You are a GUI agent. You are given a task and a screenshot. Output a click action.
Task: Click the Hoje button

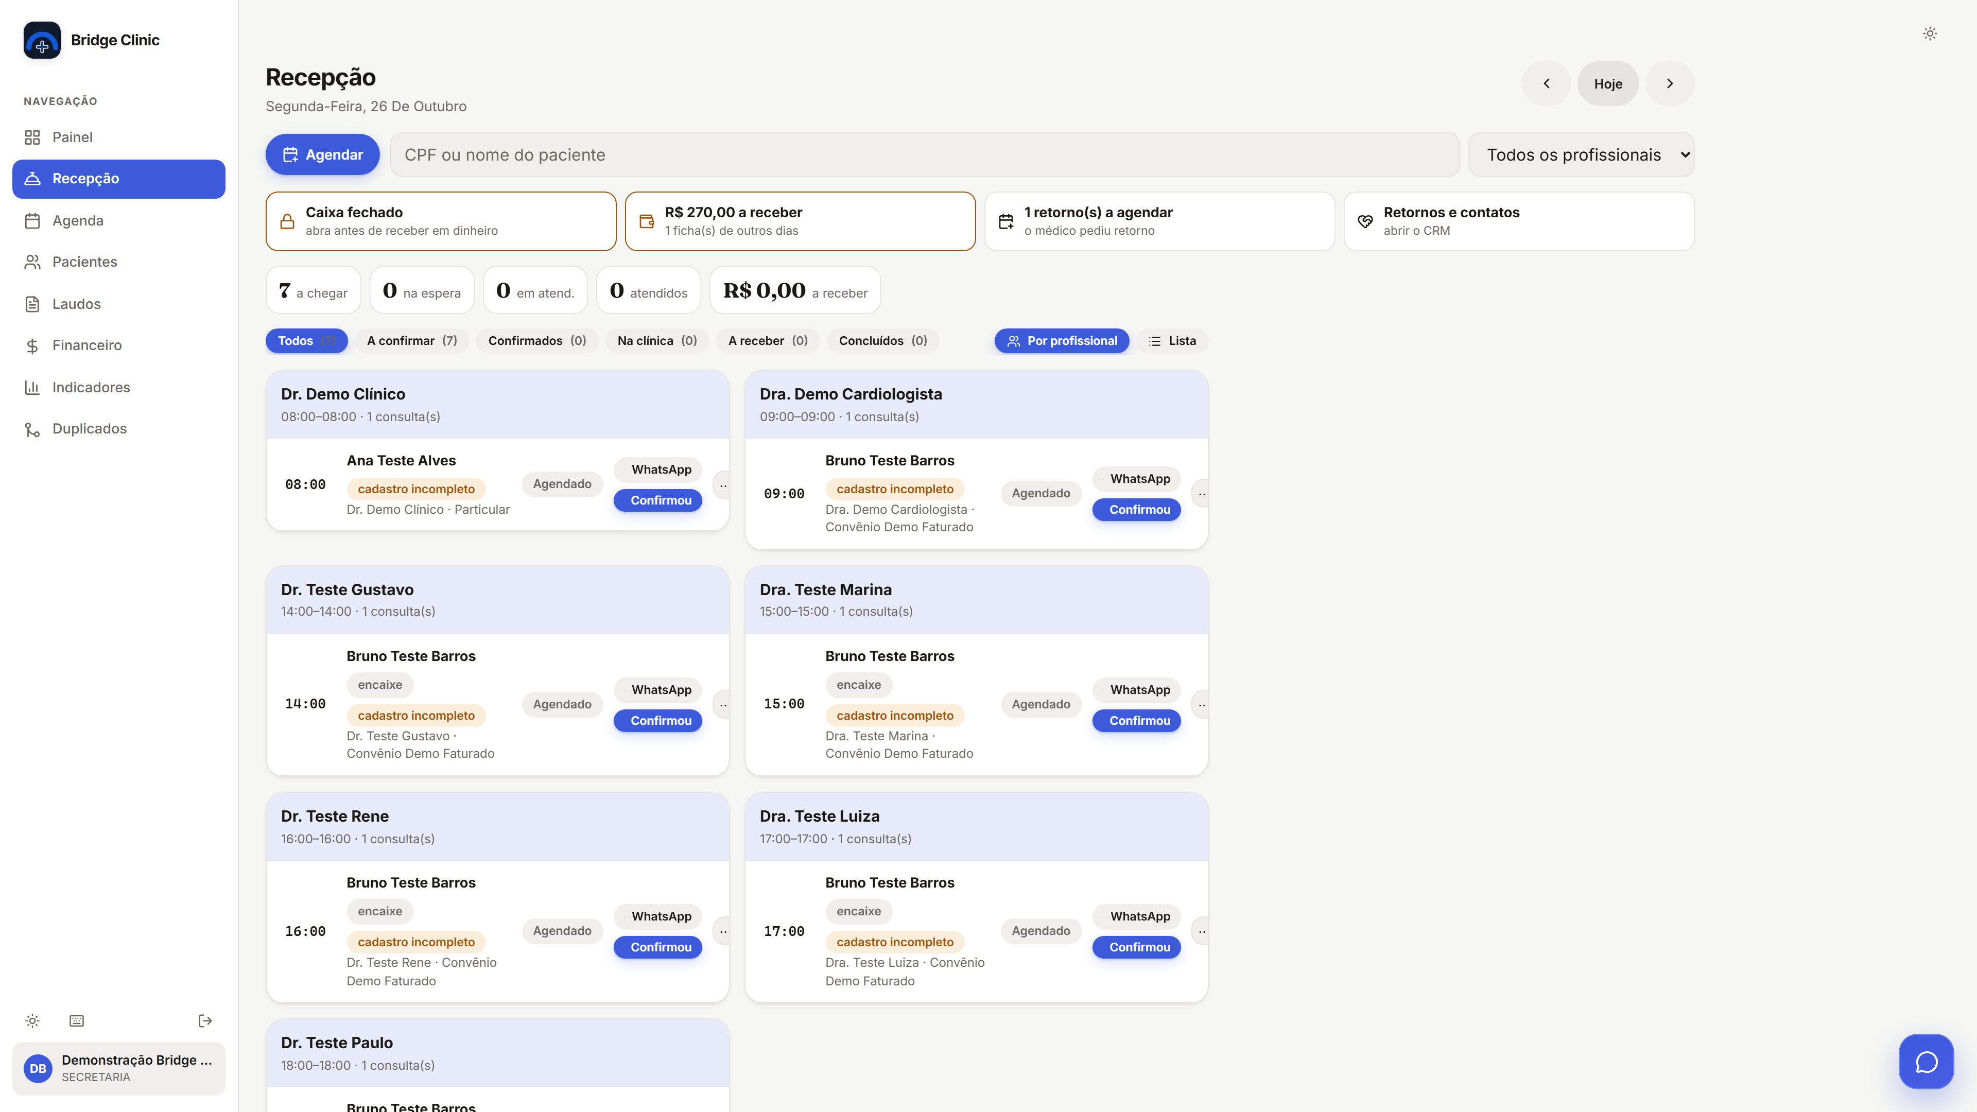coord(1608,83)
